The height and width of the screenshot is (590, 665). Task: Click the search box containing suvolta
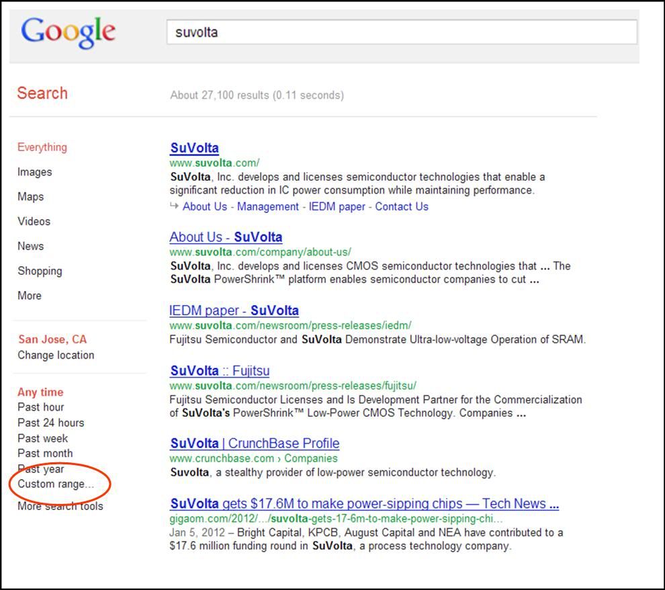point(402,32)
